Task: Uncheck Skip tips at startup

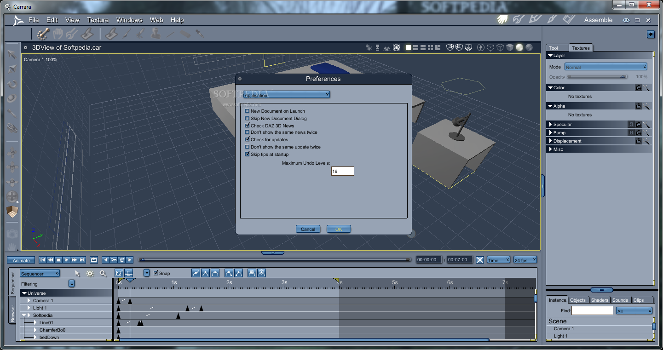Action: (248, 154)
